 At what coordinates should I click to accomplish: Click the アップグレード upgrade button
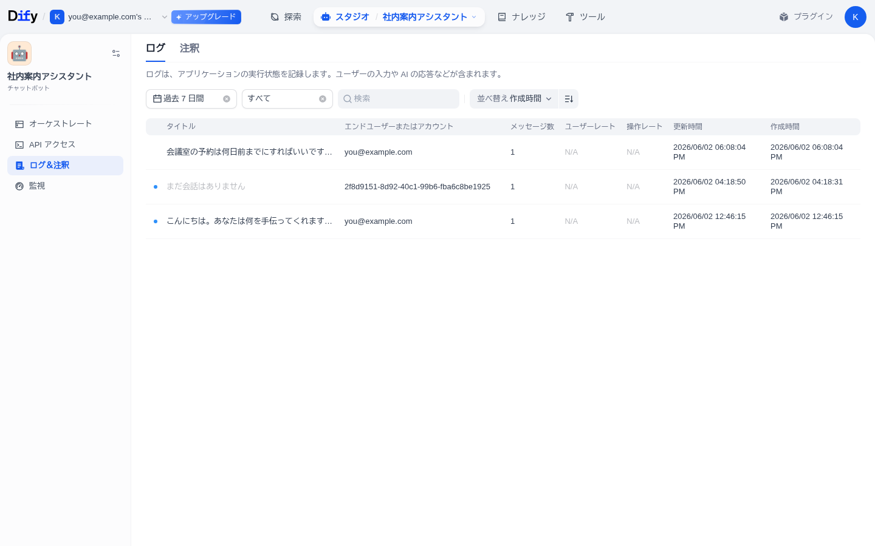[x=206, y=17]
